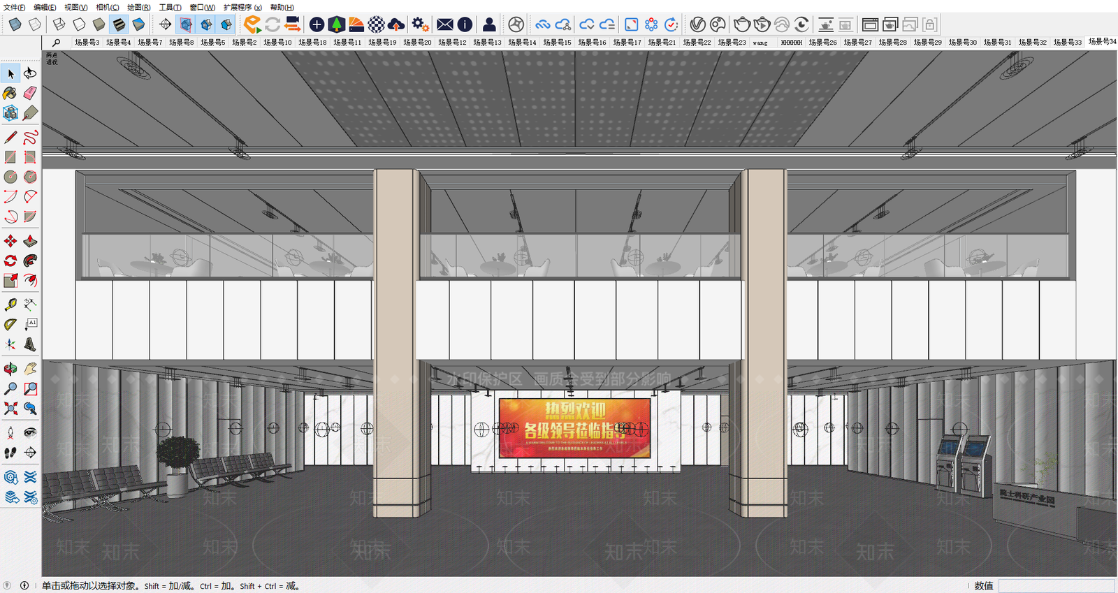Viewport: 1118px width, 593px height.
Task: Toggle Shaded with Textures style
Action: pyautogui.click(x=119, y=24)
